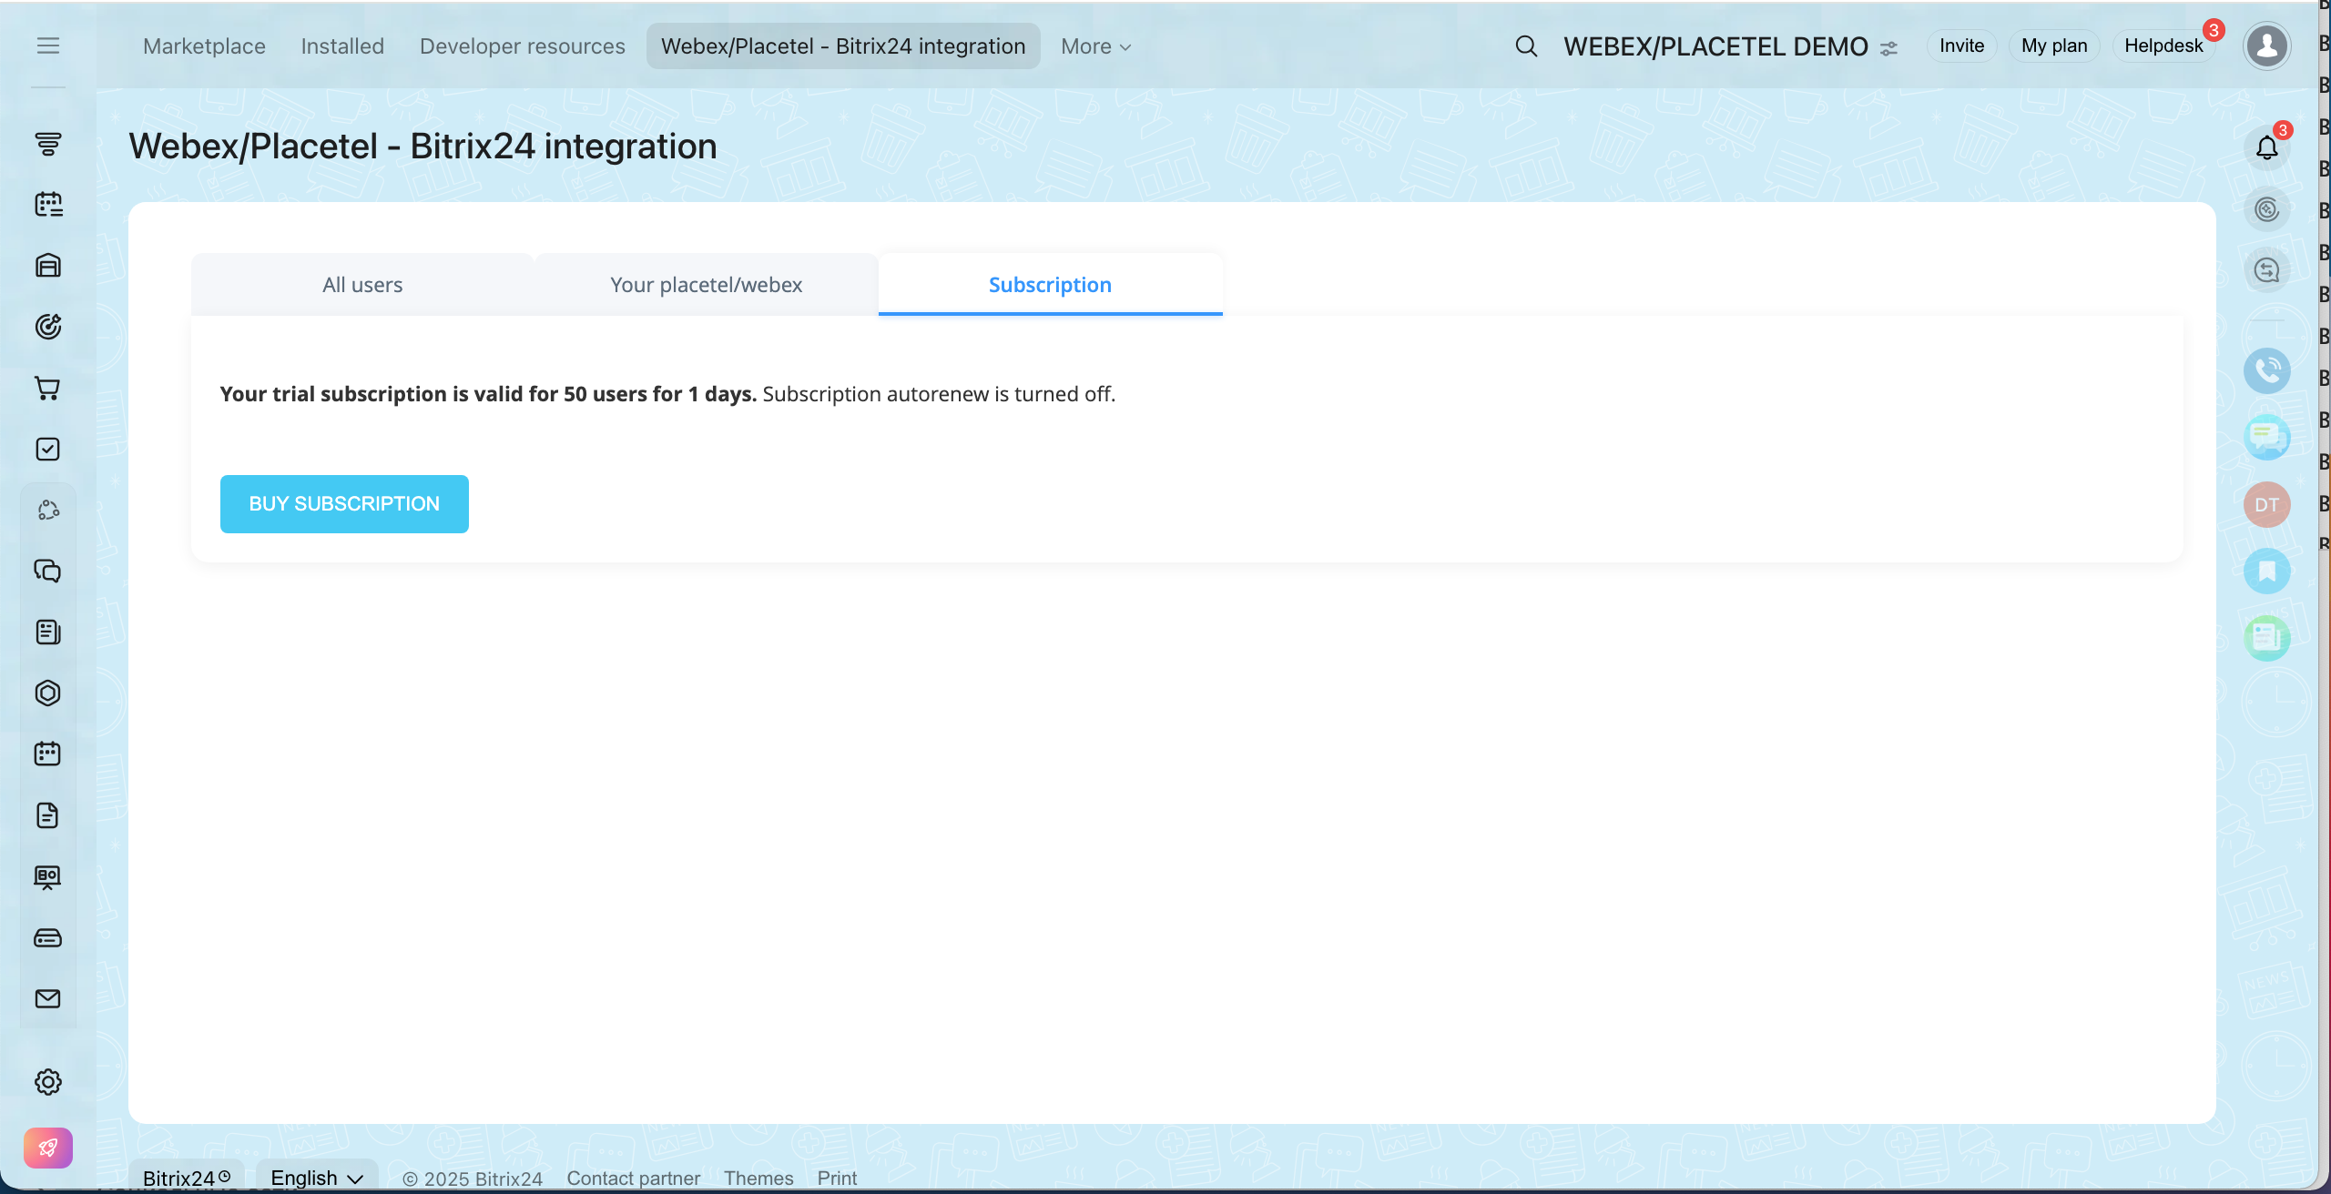Switch to the All users tab

point(362,285)
